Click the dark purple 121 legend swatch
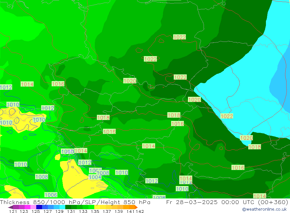290x213 pixels. (x=16, y=207)
